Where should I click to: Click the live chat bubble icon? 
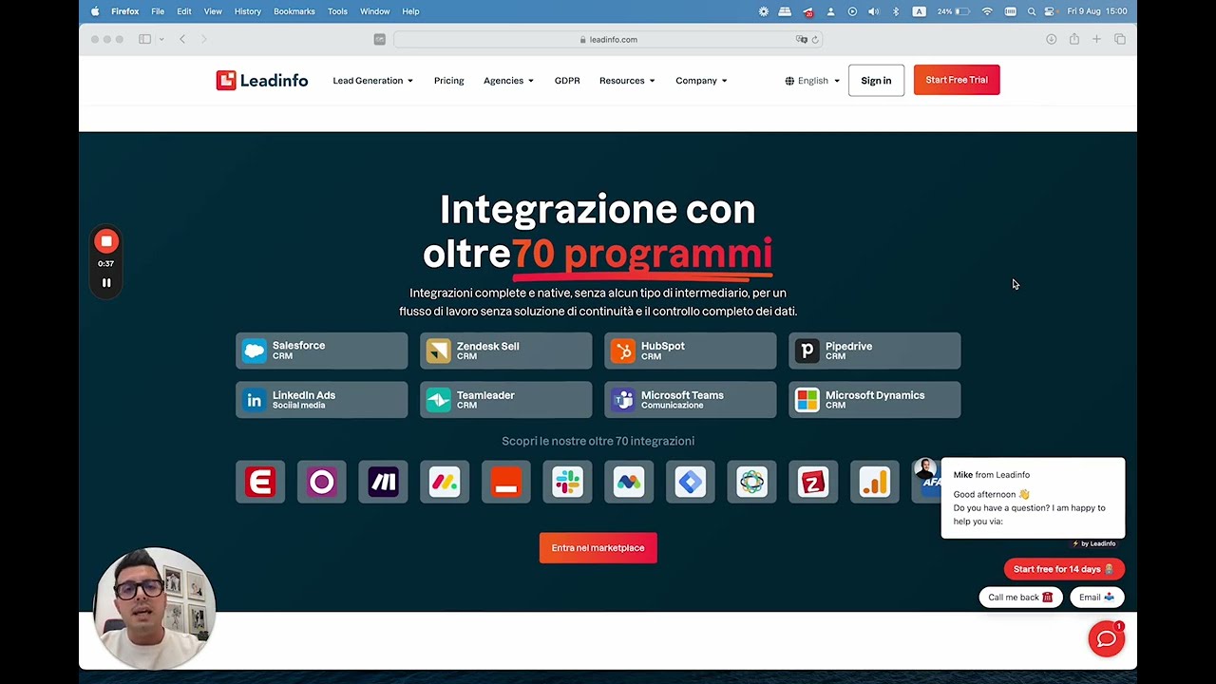click(x=1107, y=639)
